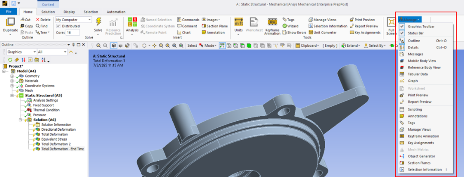Click Show Errors in Tools group

[294, 33]
